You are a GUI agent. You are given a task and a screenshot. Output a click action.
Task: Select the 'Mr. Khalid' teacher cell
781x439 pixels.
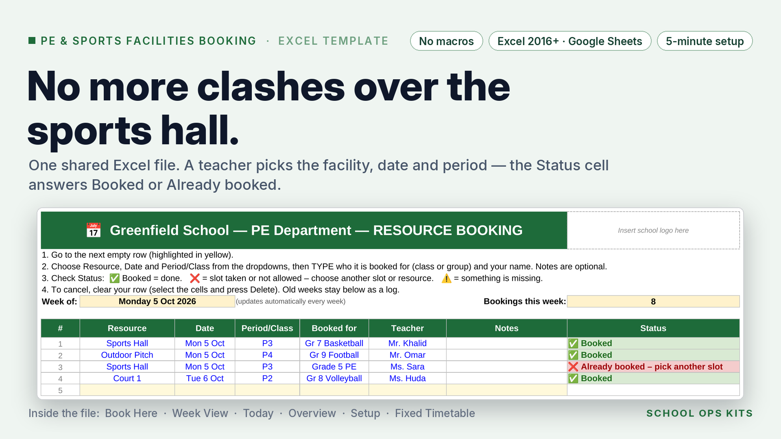pyautogui.click(x=407, y=343)
